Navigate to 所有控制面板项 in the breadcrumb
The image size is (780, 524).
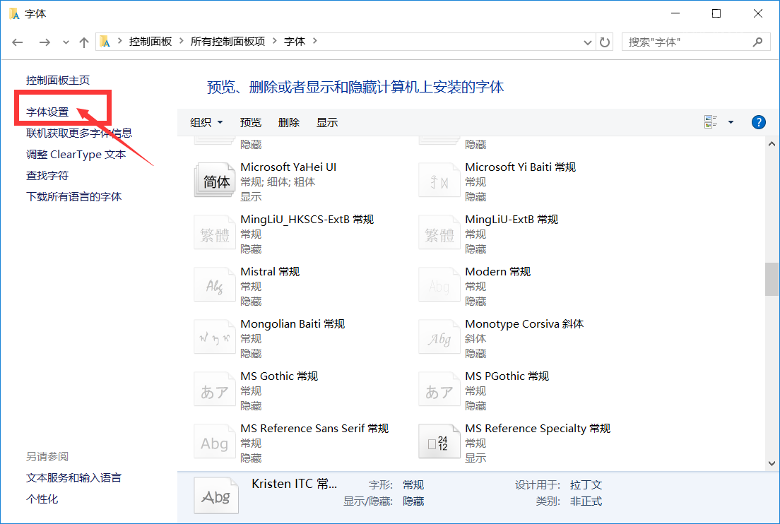pos(227,41)
